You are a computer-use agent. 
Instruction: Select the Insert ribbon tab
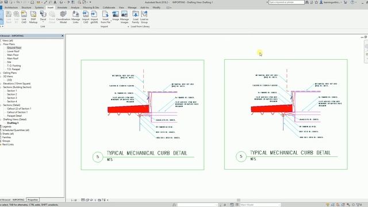pos(51,7)
